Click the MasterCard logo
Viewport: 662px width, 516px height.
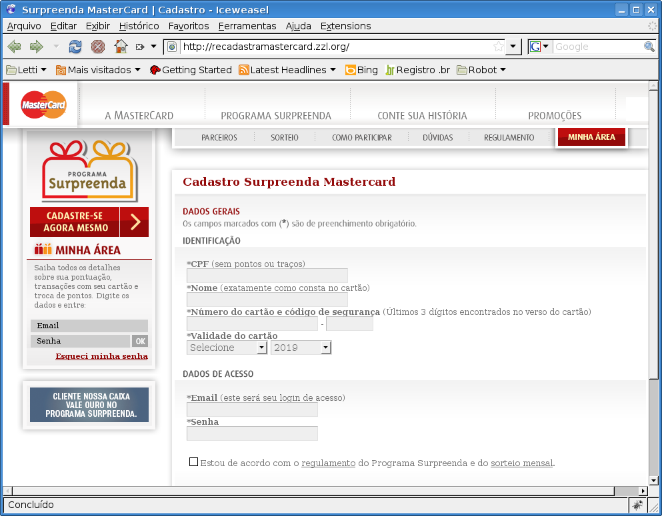click(43, 105)
